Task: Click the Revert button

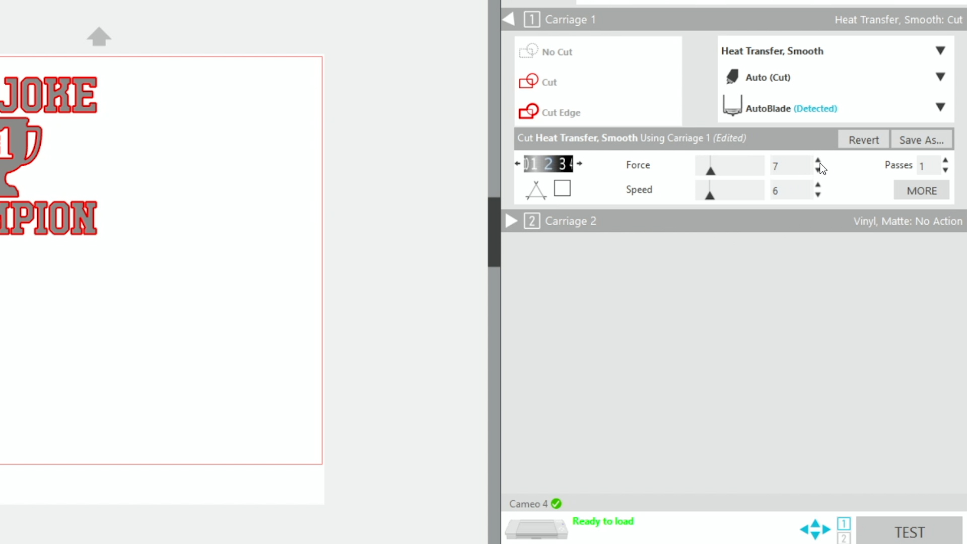Action: coord(863,140)
